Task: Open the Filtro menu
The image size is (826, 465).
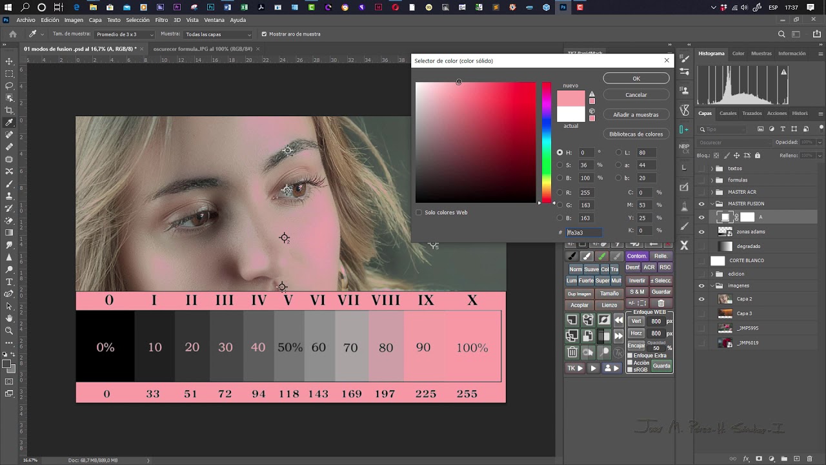Action: (x=161, y=20)
